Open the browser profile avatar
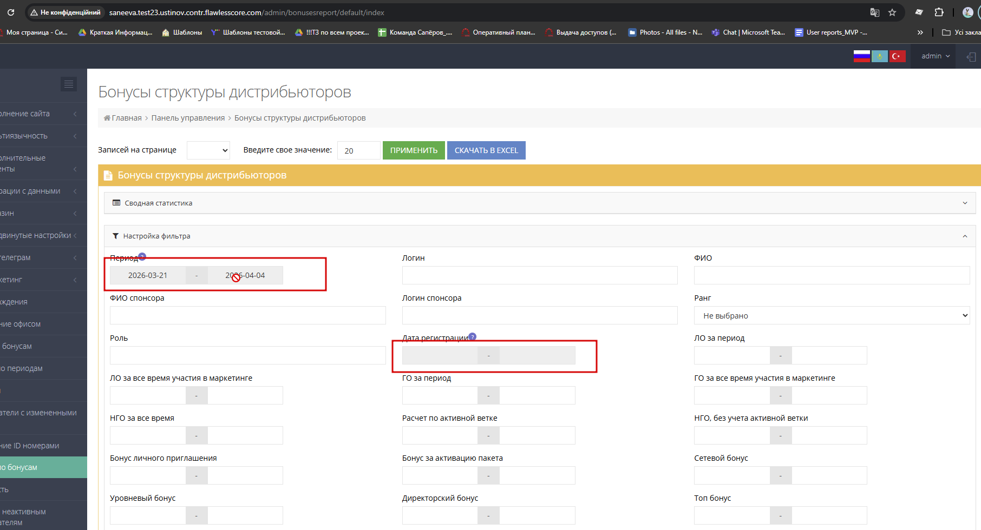981x530 pixels. coord(968,12)
